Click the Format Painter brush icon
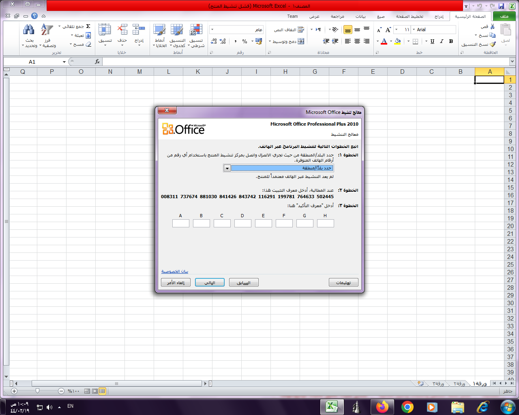 pos(493,44)
